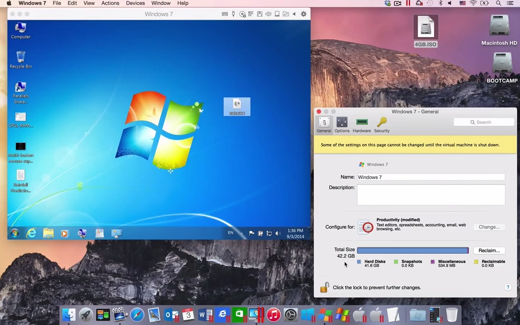Select the 4GB.ISO file inside the Windows desktop
This screenshot has height=325, width=520.
click(237, 107)
